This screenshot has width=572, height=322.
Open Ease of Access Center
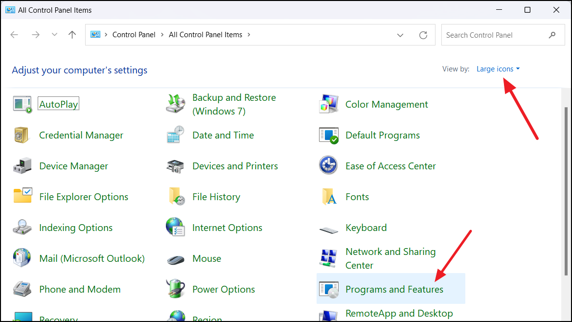(x=390, y=166)
